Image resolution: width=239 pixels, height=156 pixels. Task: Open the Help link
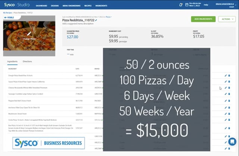coord(206,5)
